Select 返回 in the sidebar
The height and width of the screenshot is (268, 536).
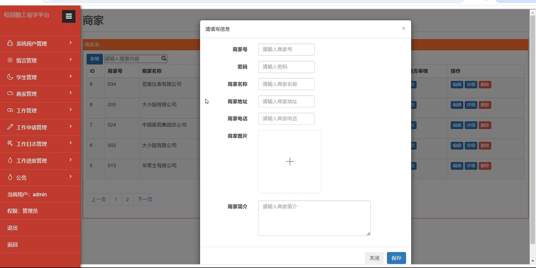pyautogui.click(x=13, y=244)
